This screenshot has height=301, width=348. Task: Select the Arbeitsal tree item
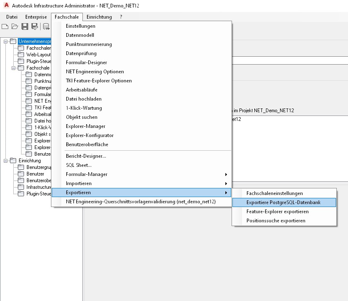click(43, 114)
